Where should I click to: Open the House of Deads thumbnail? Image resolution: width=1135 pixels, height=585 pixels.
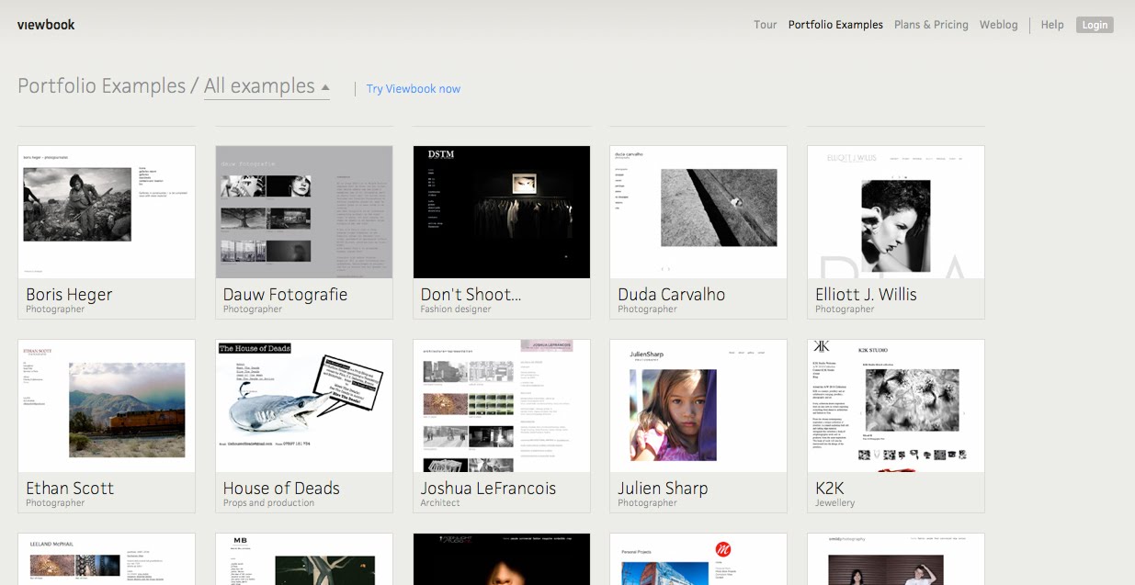(304, 406)
